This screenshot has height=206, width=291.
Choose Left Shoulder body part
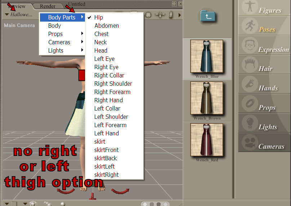[x=115, y=117]
